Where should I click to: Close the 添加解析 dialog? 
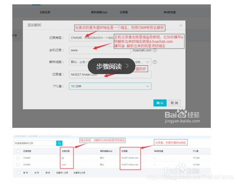pos(181,25)
